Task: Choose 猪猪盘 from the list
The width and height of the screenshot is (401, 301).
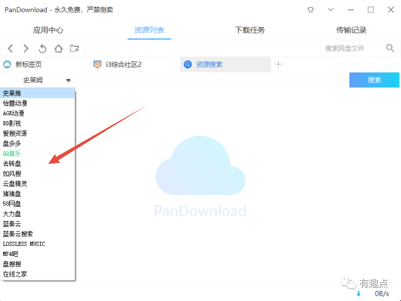Action: (37, 194)
